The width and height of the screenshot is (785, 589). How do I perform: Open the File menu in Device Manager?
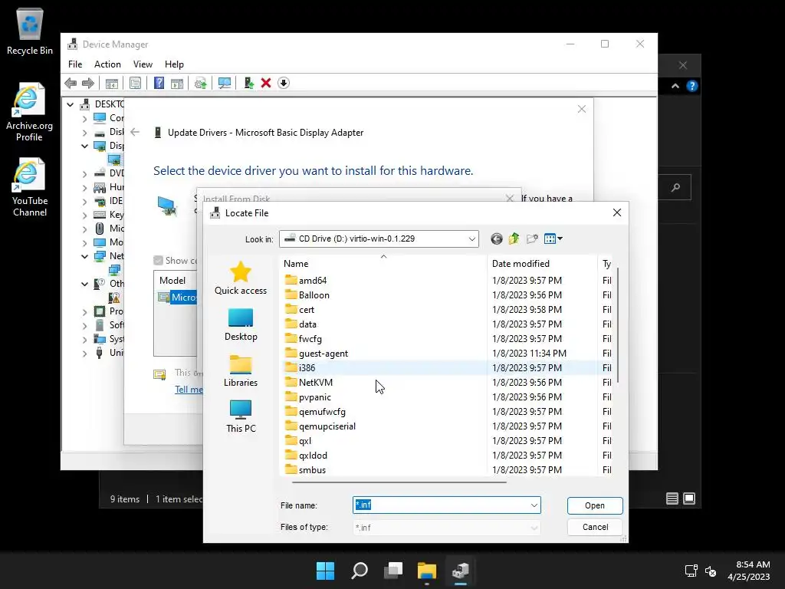[75, 64]
